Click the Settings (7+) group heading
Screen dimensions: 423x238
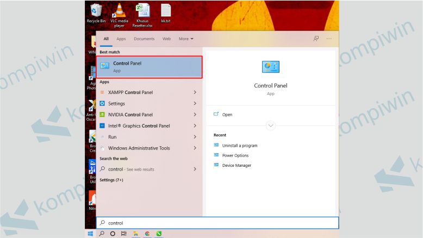coord(111,180)
